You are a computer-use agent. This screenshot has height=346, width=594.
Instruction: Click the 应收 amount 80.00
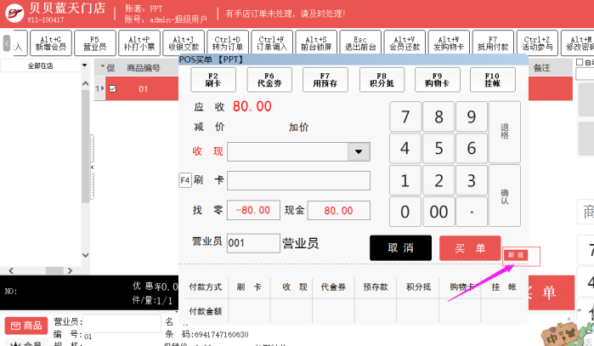click(252, 106)
